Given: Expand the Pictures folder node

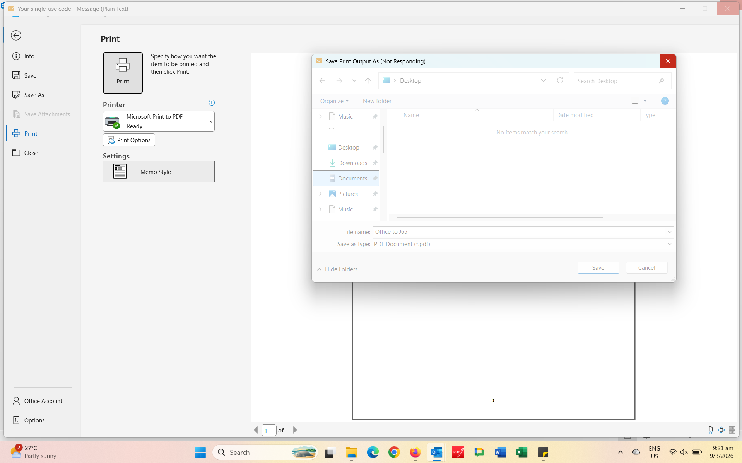Looking at the screenshot, I should (x=320, y=194).
